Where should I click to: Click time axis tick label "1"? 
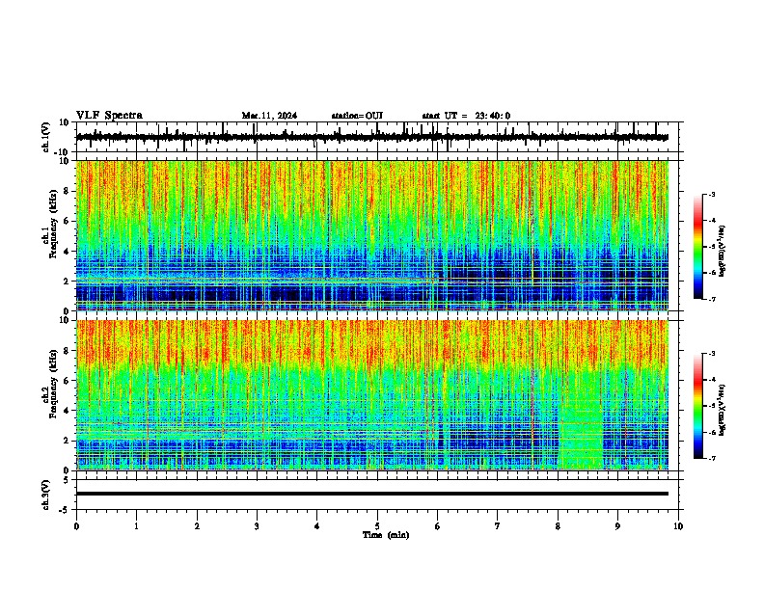point(136,526)
